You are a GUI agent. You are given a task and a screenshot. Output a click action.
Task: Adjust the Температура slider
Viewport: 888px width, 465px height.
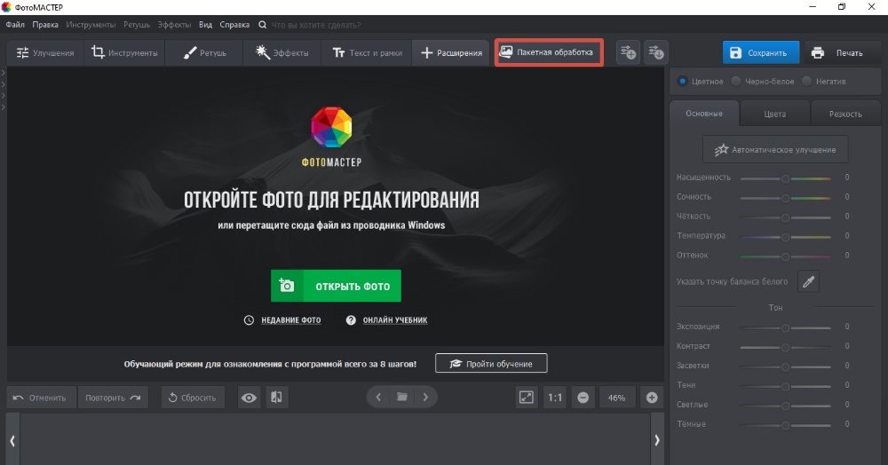(x=786, y=236)
